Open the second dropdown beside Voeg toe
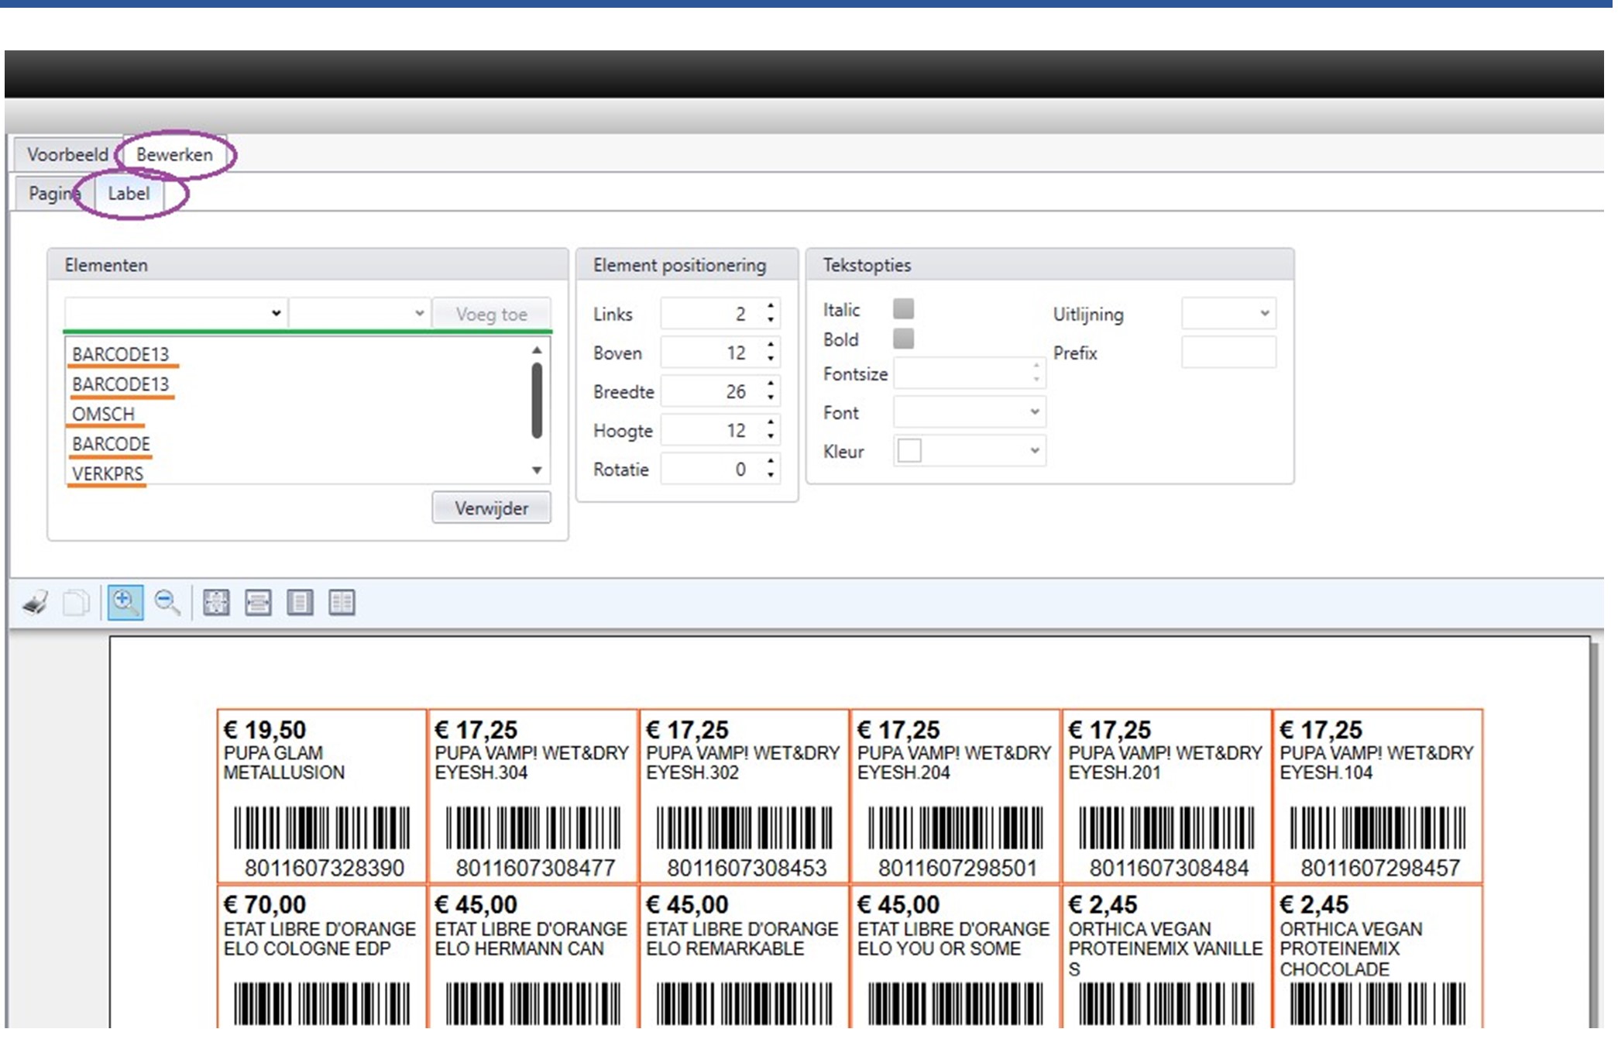This screenshot has width=1618, height=1053. click(x=359, y=313)
